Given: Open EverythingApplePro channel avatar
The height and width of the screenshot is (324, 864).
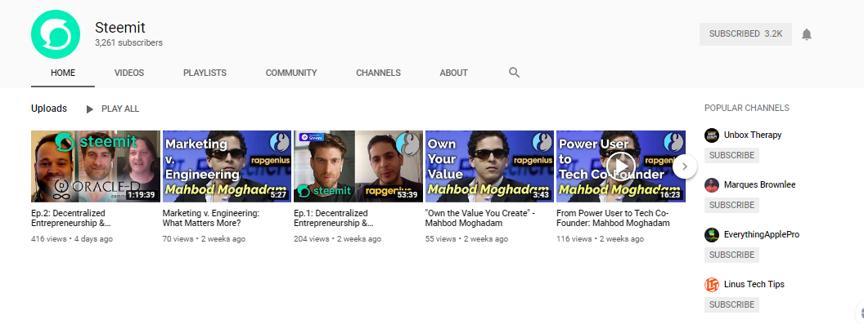Looking at the screenshot, I should point(711,235).
